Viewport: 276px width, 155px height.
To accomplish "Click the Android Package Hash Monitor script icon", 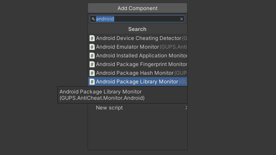I will (x=92, y=73).
